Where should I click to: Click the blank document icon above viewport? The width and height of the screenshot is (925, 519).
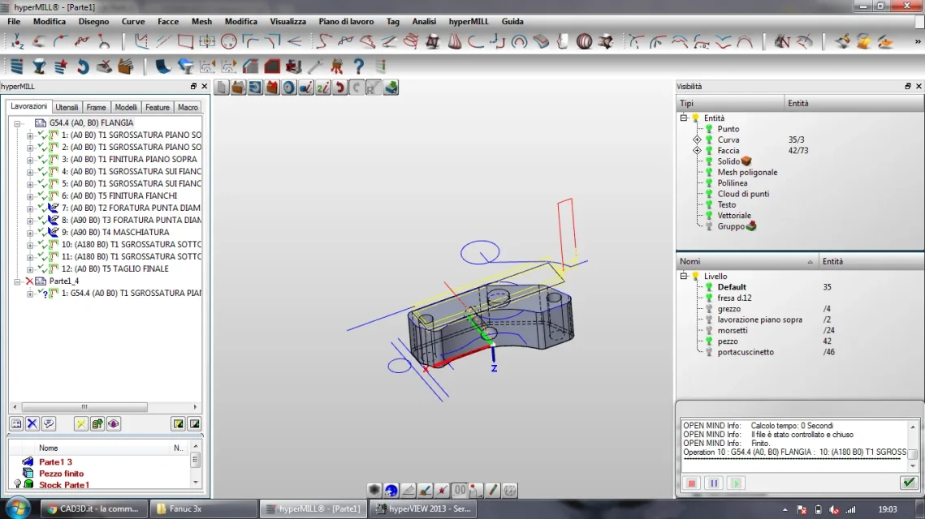click(x=221, y=88)
